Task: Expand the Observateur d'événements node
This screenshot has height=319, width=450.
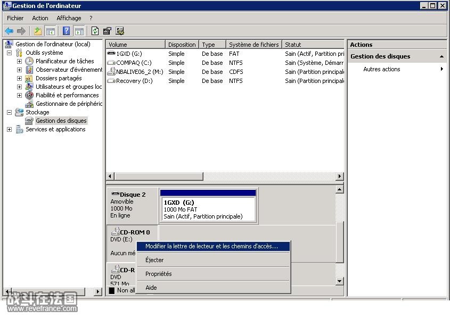Action: click(19, 70)
